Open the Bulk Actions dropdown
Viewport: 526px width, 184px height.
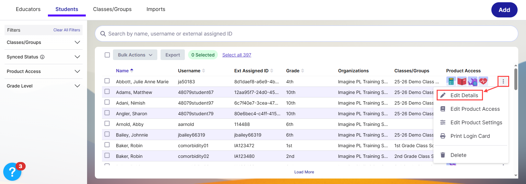135,55
